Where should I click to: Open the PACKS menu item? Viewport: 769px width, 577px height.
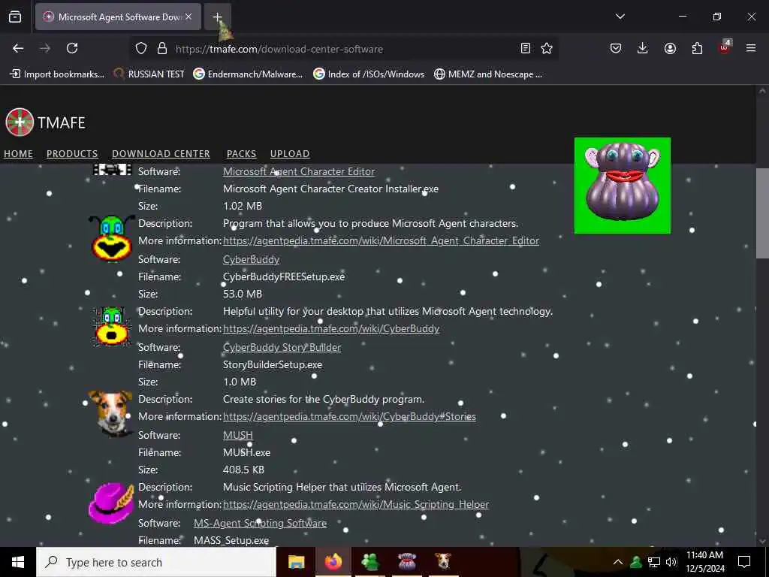point(241,153)
